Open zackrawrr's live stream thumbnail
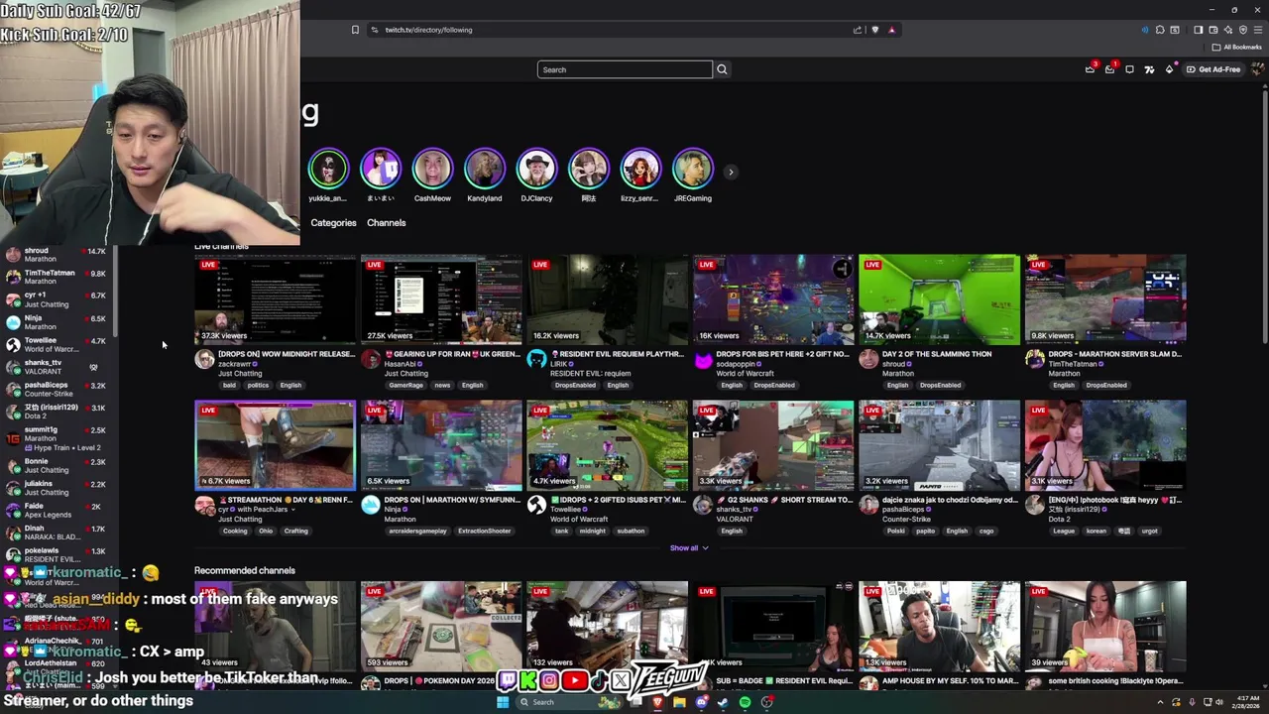Image resolution: width=1269 pixels, height=714 pixels. 275,299
